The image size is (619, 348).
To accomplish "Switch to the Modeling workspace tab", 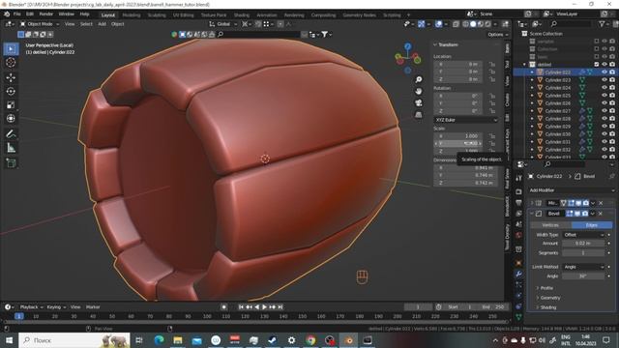I will tap(132, 15).
